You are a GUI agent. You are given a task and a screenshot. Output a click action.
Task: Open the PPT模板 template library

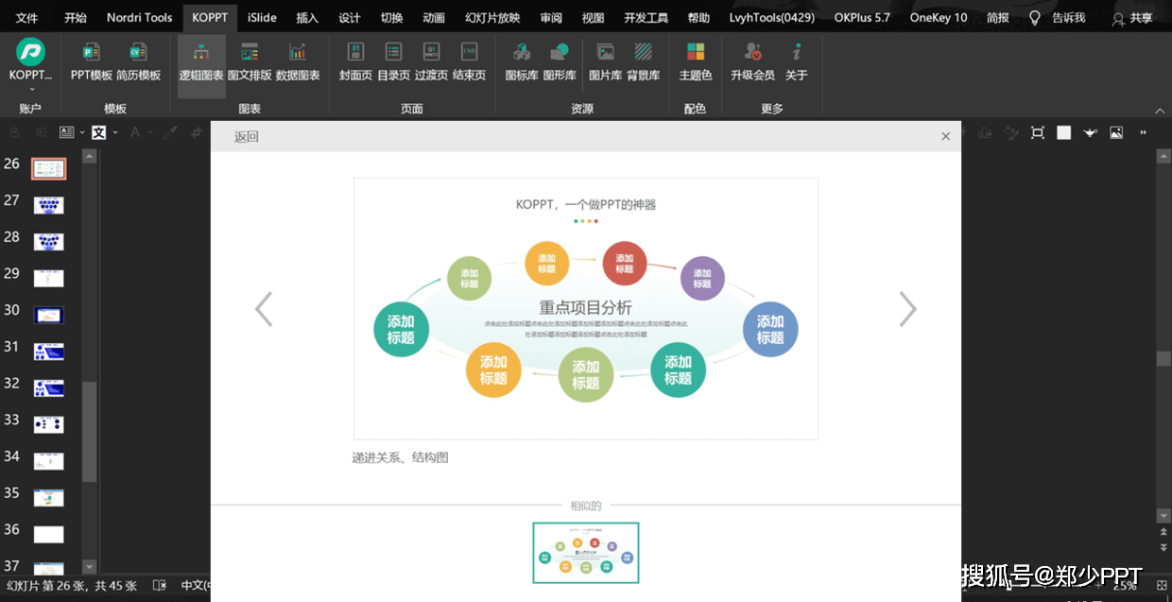(x=92, y=62)
